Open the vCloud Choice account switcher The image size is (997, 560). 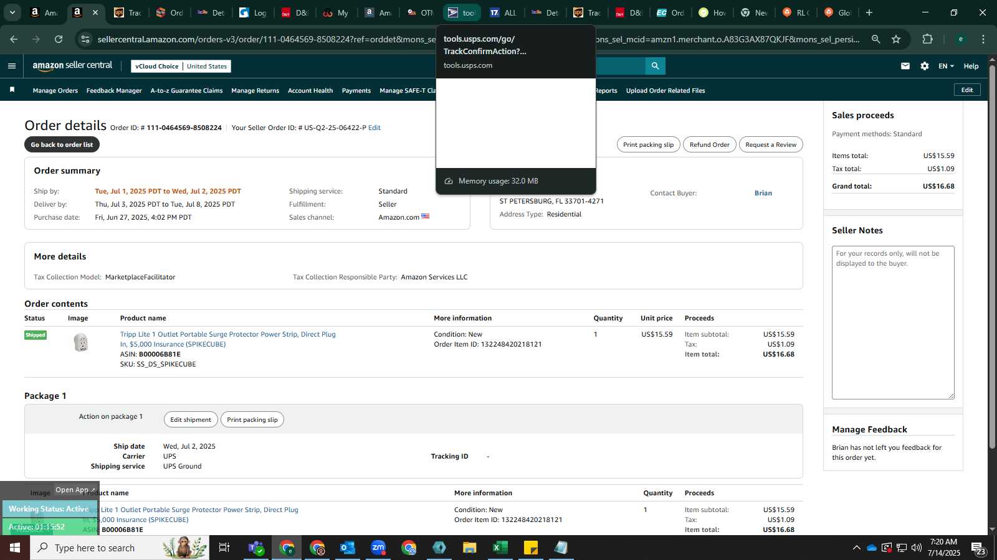pyautogui.click(x=181, y=66)
